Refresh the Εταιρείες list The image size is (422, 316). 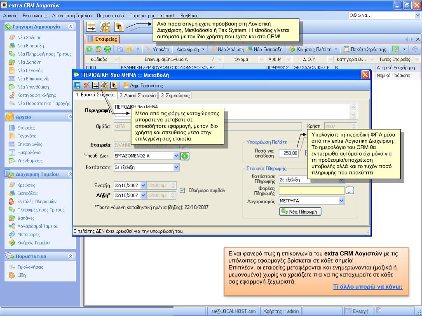[x=98, y=49]
